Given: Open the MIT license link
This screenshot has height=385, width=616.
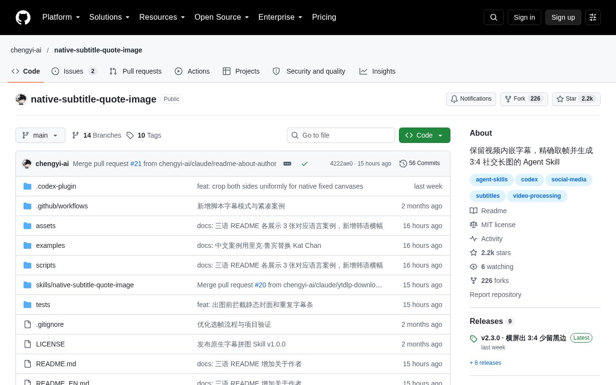Looking at the screenshot, I should (498, 225).
